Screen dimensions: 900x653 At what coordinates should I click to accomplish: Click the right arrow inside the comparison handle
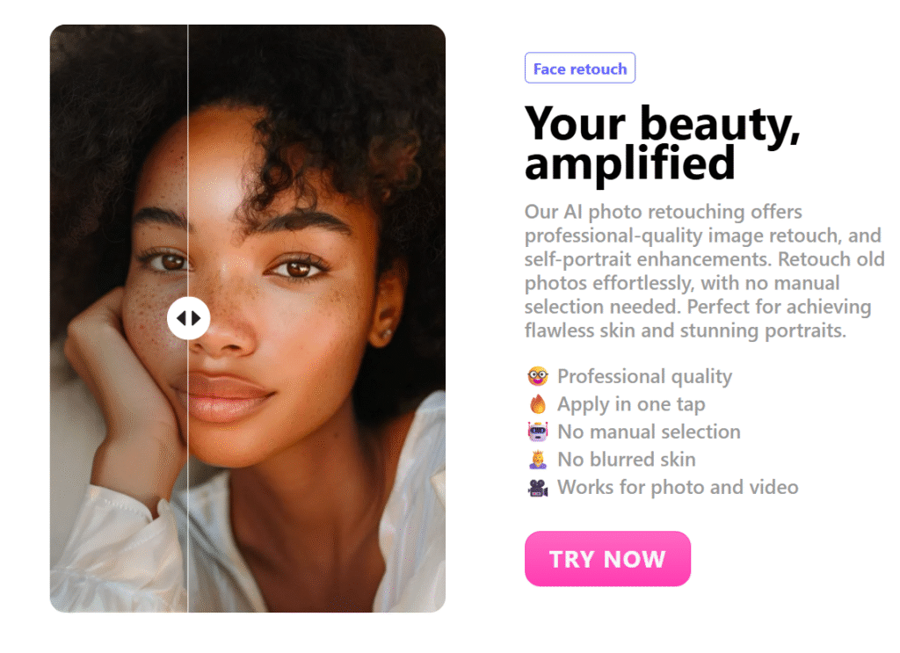[195, 318]
